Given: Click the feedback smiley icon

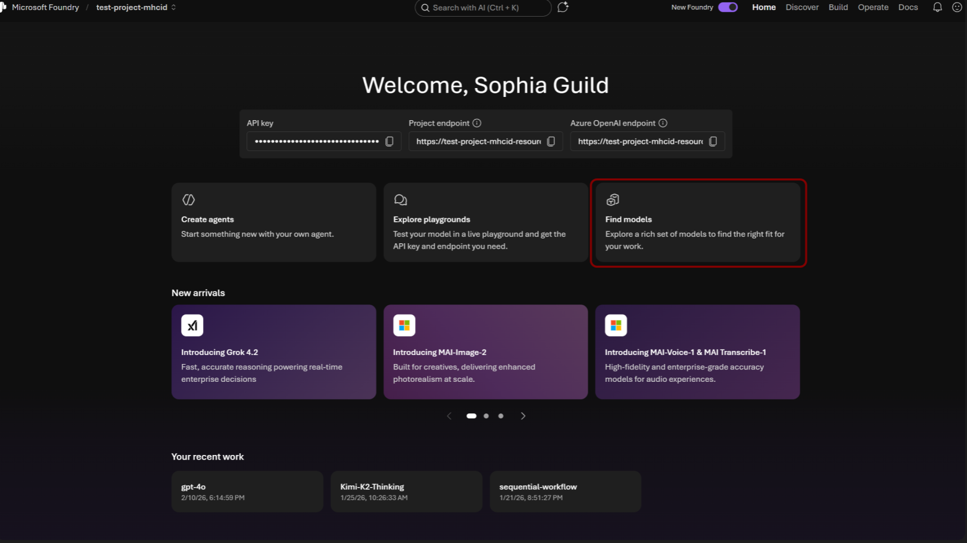Looking at the screenshot, I should 957,7.
